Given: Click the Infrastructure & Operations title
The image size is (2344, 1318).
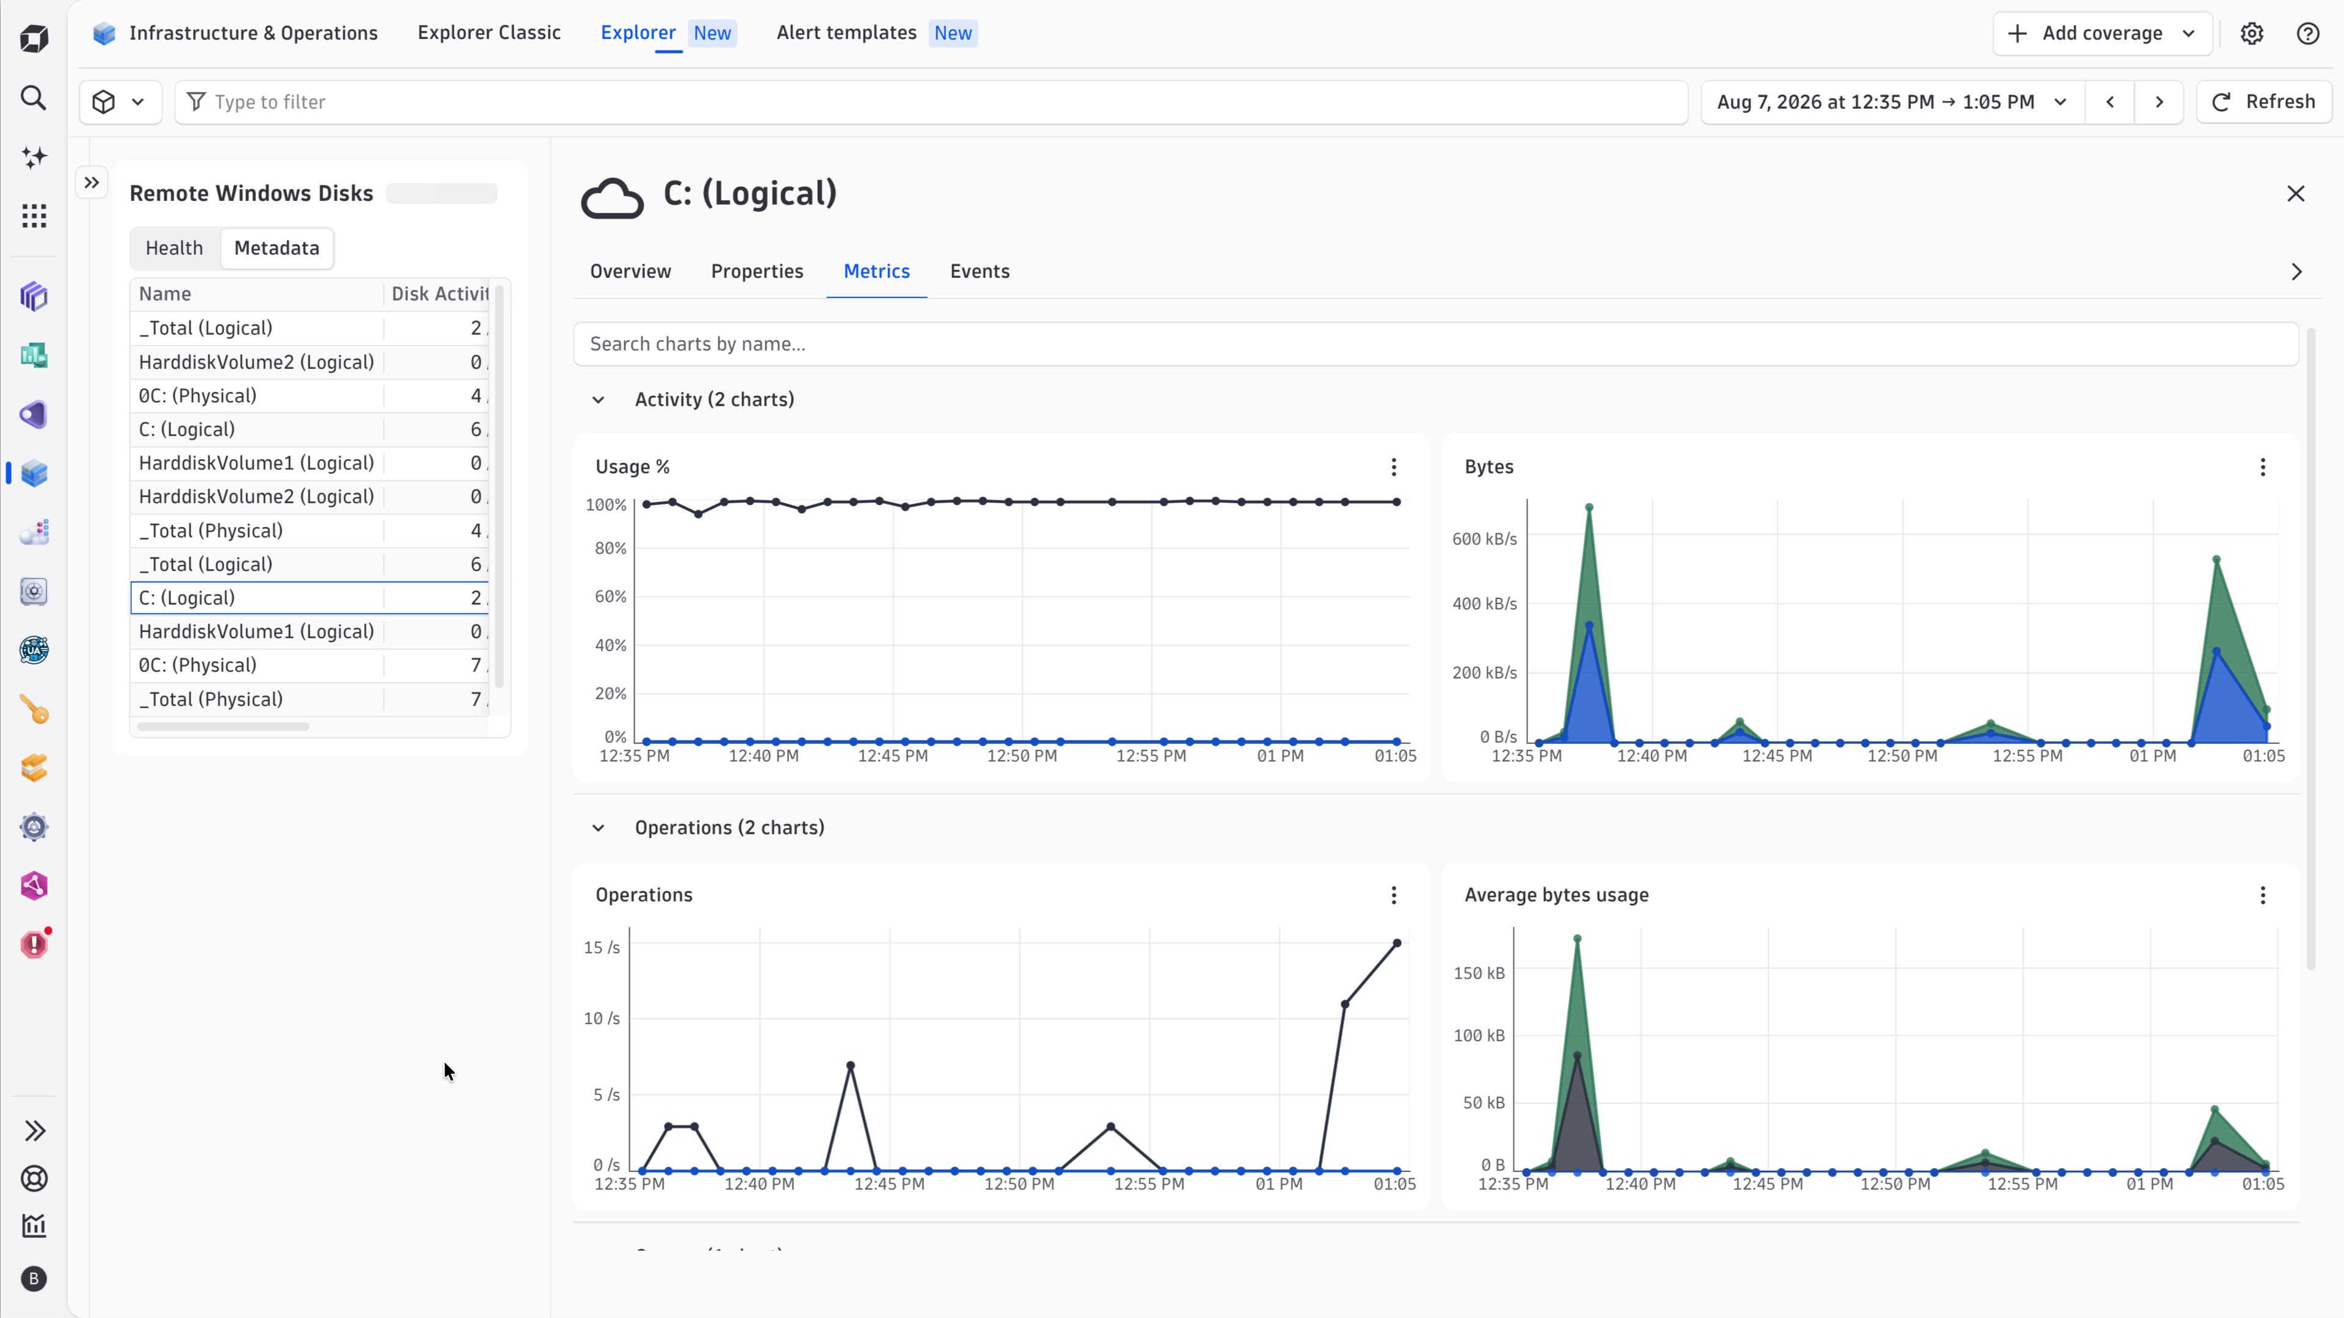Looking at the screenshot, I should pyautogui.click(x=253, y=33).
